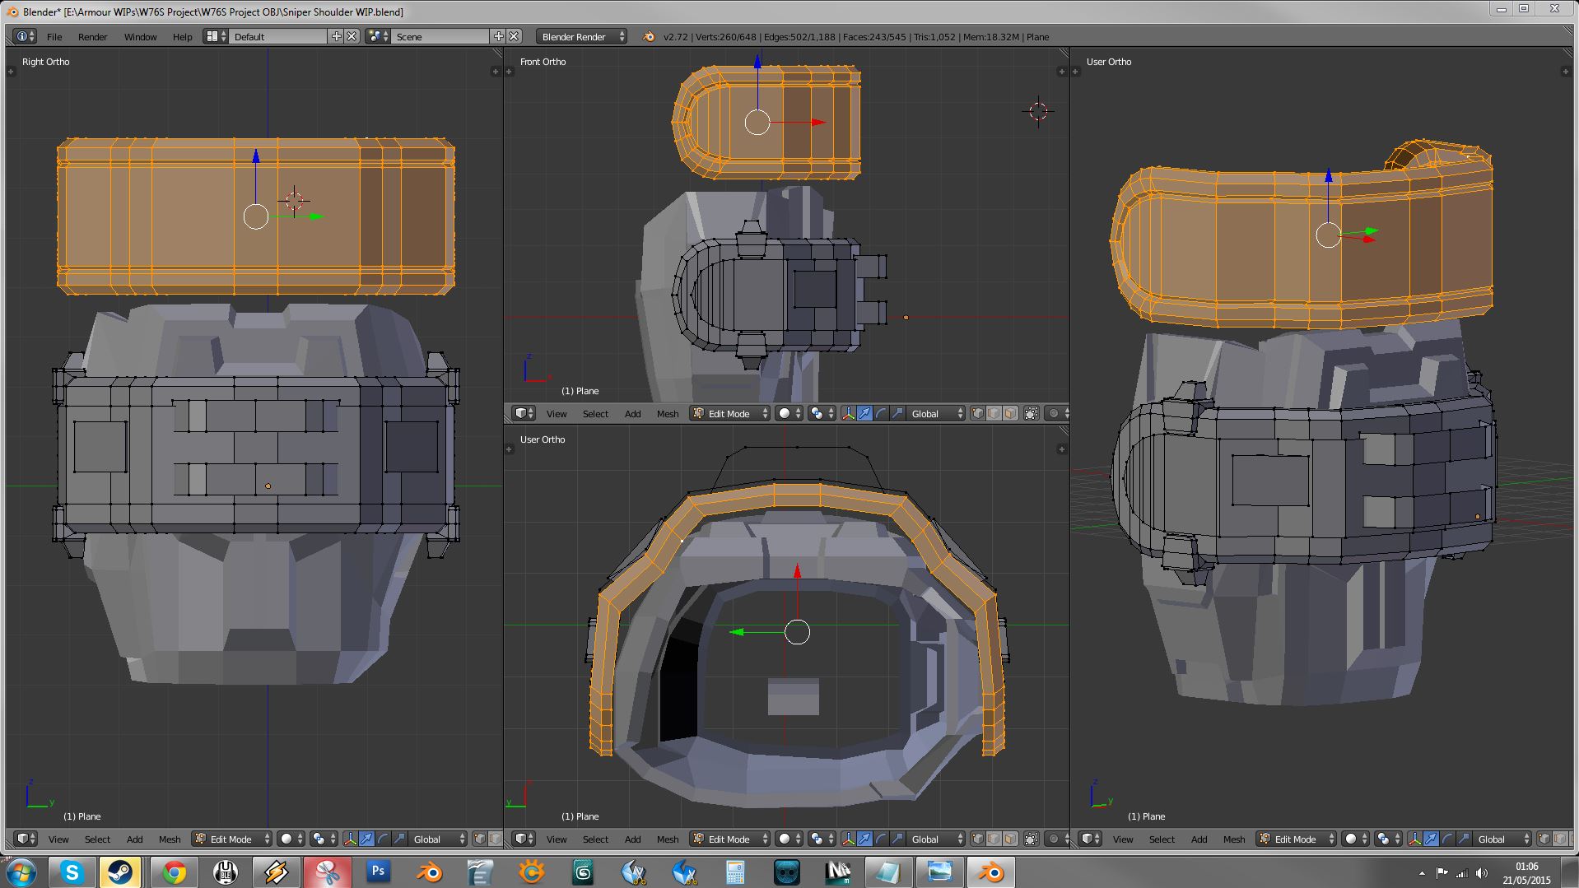Open viewport shading selector in Front Ortho header
Screen dimensions: 1579x888
pyautogui.click(x=789, y=413)
